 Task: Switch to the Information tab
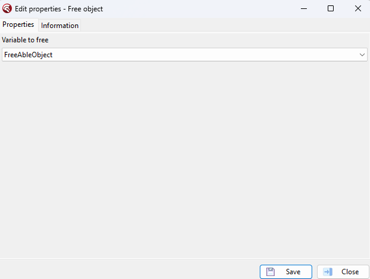click(x=60, y=25)
